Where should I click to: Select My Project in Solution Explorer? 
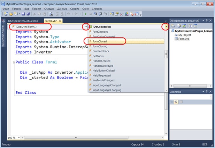tap(183, 35)
